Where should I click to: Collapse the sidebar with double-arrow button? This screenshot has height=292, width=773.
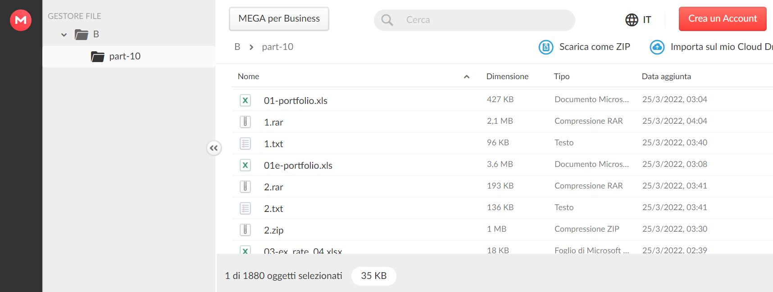(214, 148)
